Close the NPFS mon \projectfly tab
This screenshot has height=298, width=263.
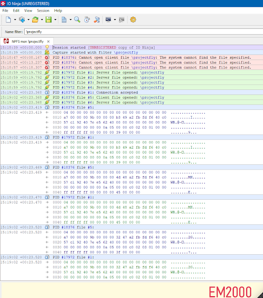point(48,41)
